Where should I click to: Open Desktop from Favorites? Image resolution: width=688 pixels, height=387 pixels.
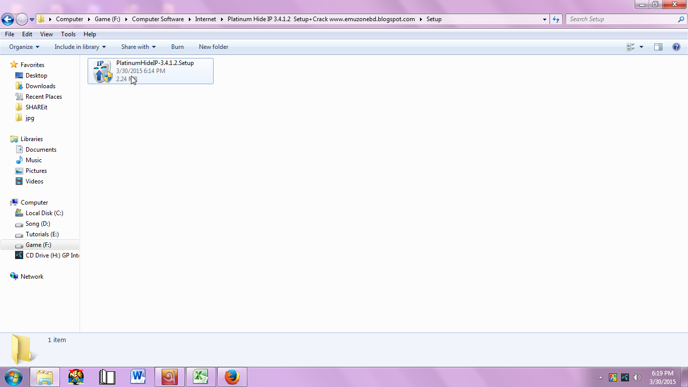click(36, 76)
